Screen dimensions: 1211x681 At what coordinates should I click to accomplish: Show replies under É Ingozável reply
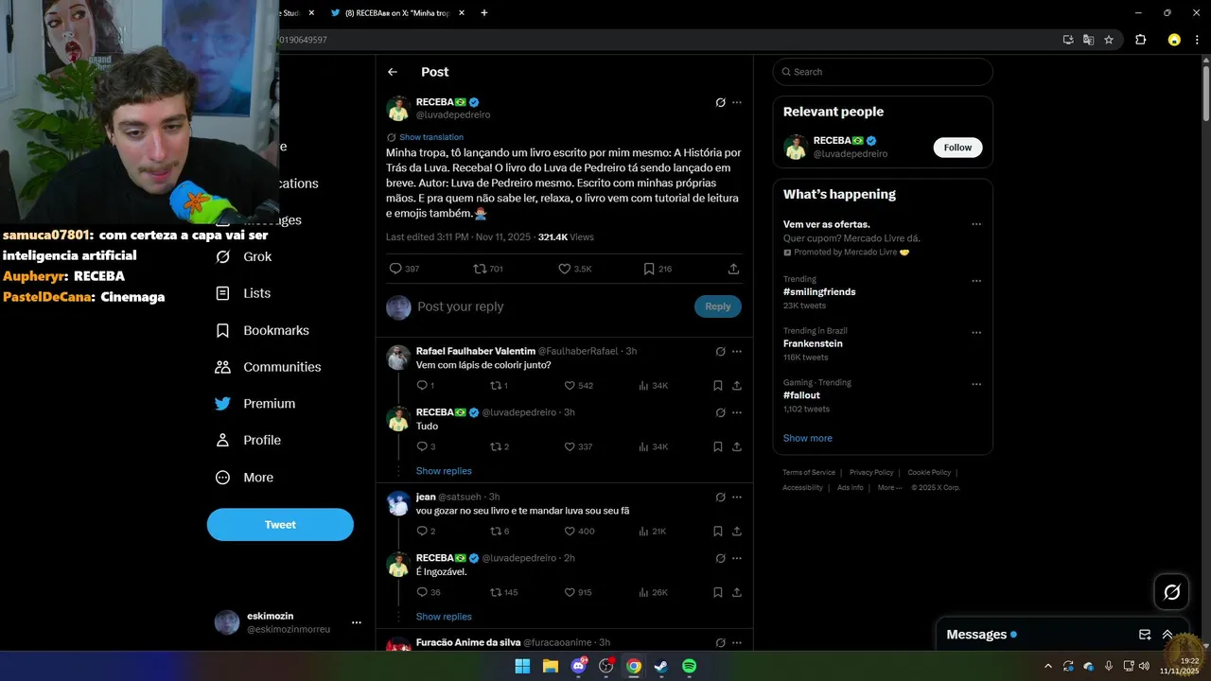coord(444,617)
